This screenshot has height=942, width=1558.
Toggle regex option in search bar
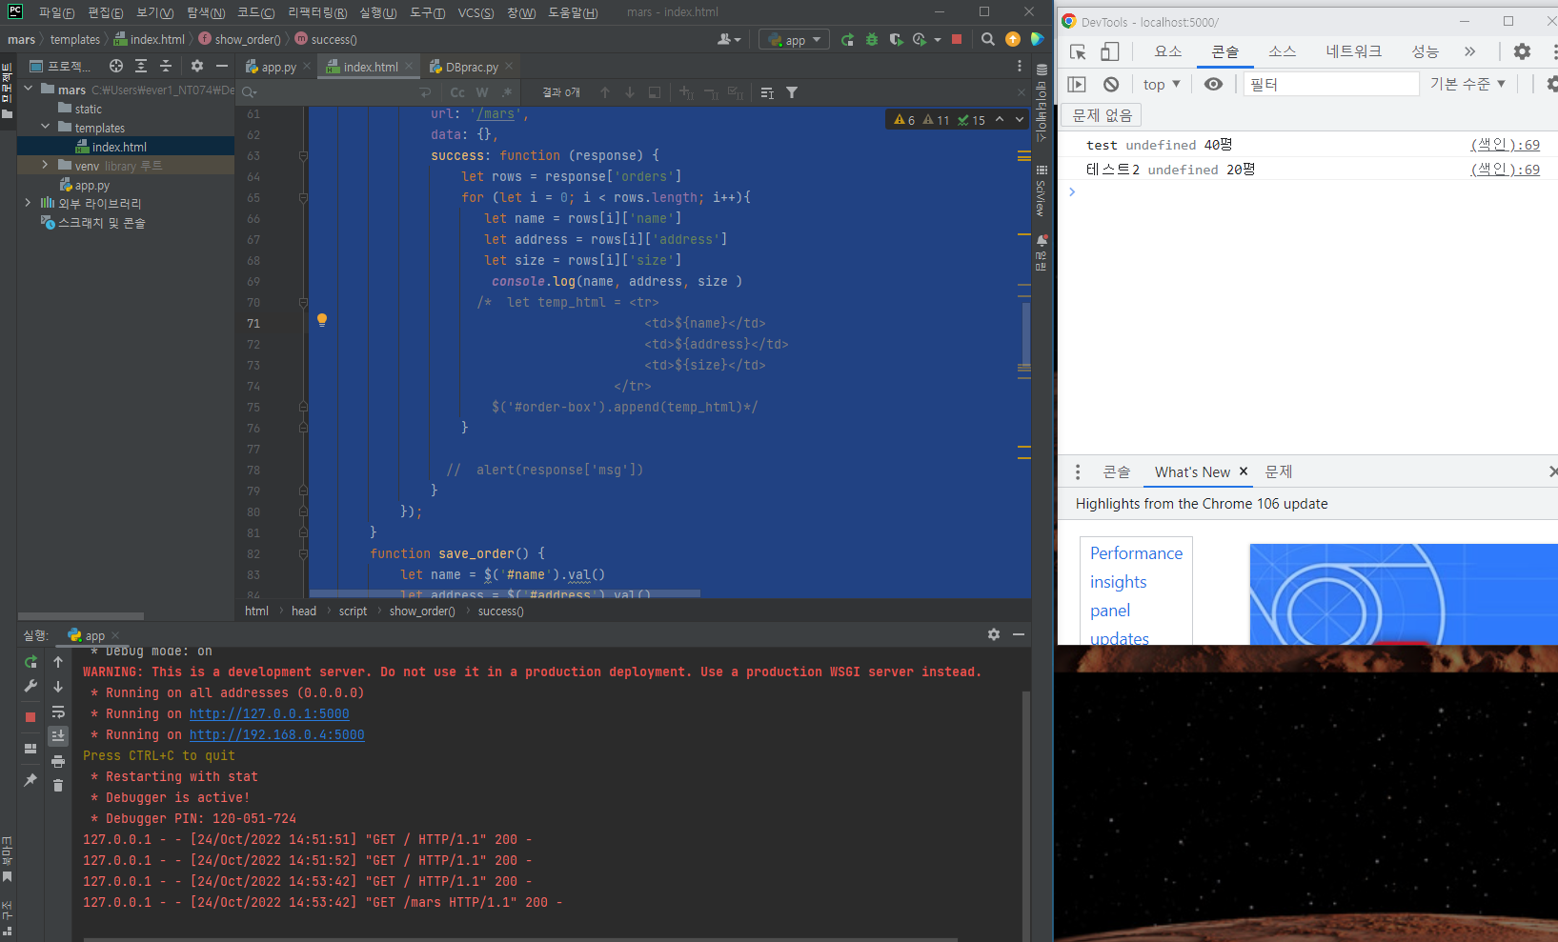pos(507,92)
